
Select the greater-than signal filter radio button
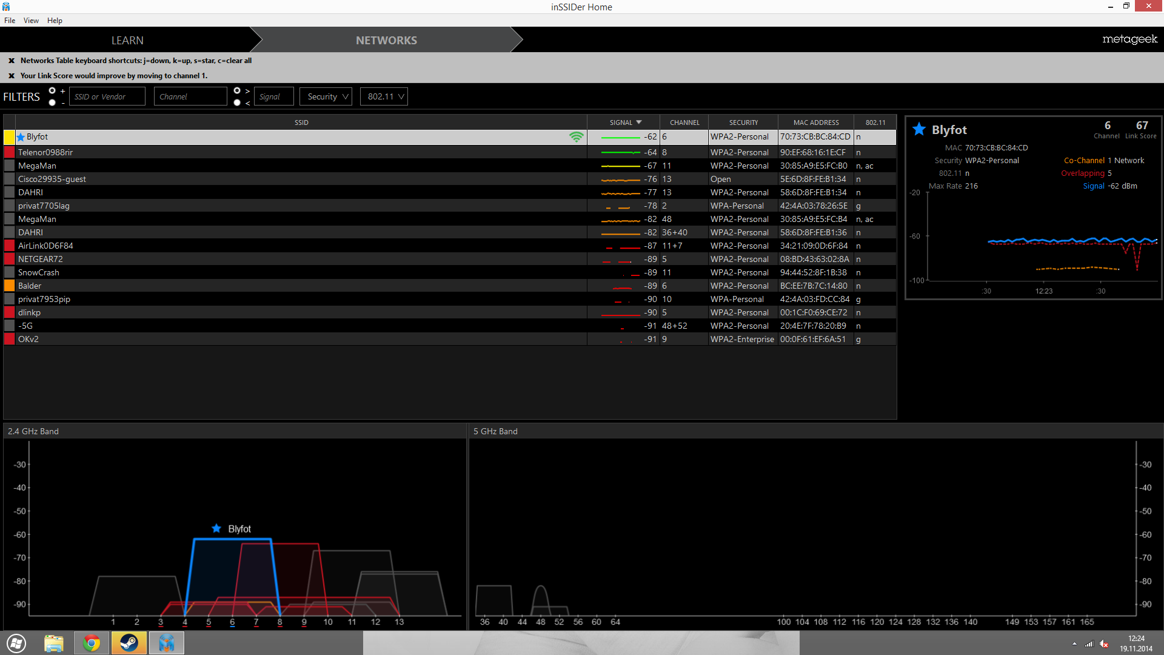(x=237, y=90)
